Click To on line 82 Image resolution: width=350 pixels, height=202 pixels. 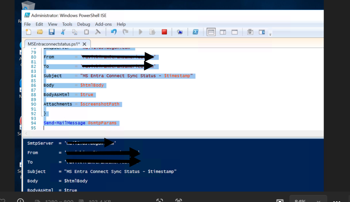click(46, 66)
